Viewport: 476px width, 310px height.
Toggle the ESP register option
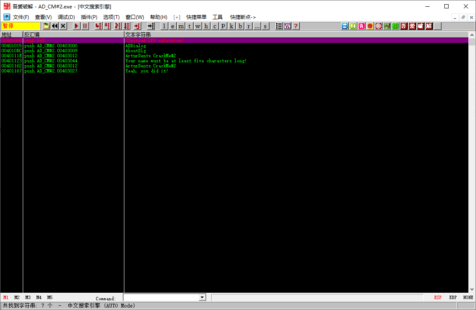coord(438,297)
